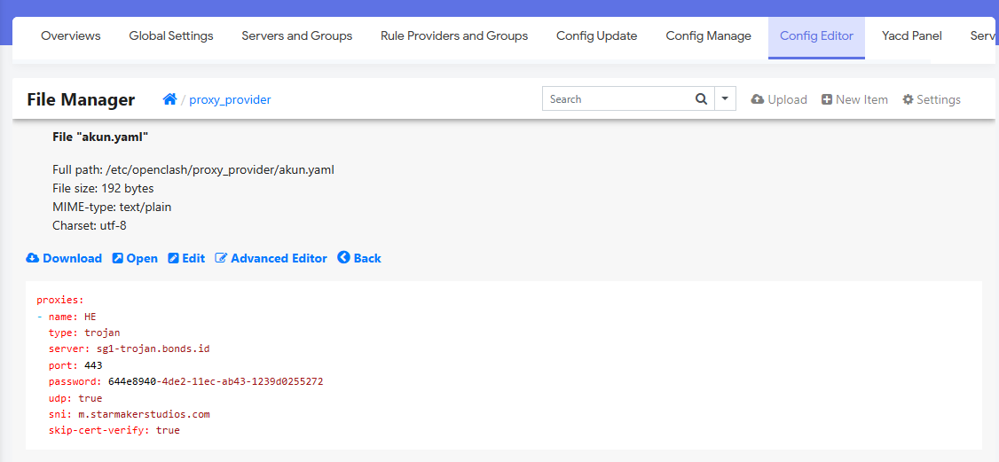Click the Full path /etc/openclash line

click(193, 170)
